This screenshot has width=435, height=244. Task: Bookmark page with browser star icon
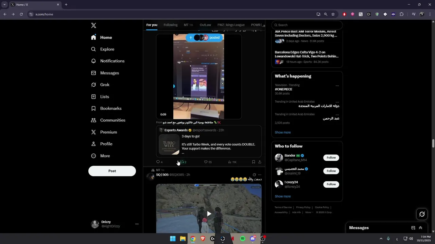pyautogui.click(x=333, y=14)
